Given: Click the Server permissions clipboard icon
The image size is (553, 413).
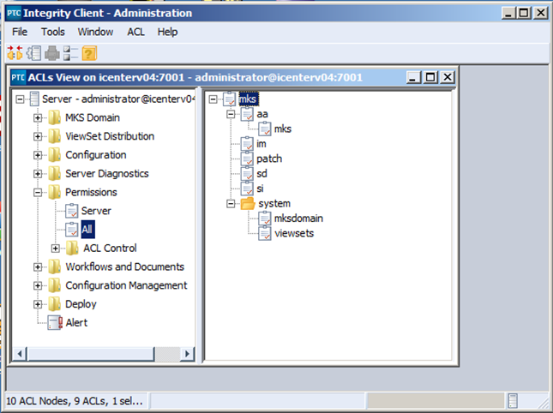Looking at the screenshot, I should click(x=72, y=211).
